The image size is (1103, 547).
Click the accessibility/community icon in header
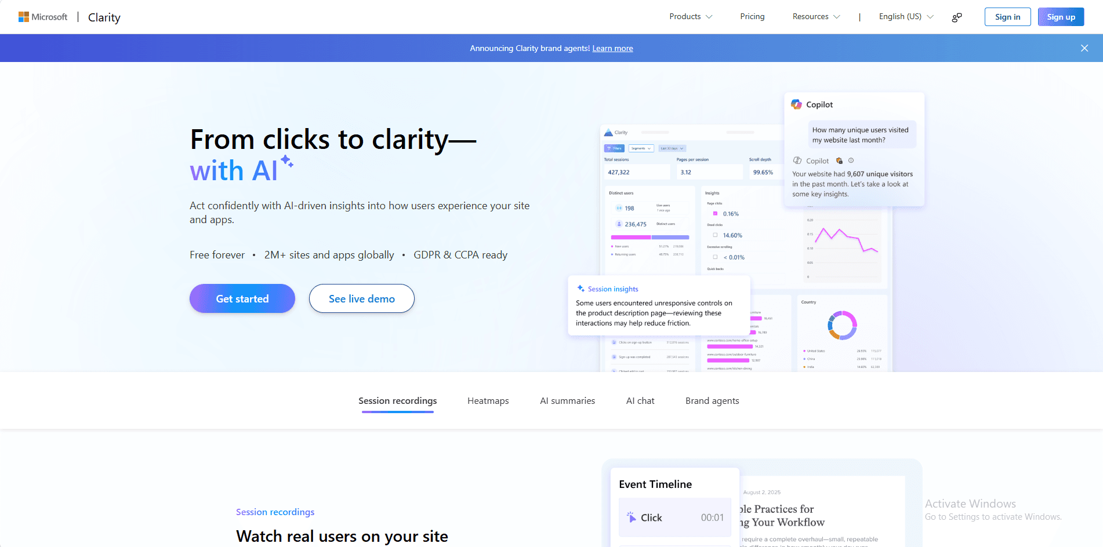click(x=957, y=17)
